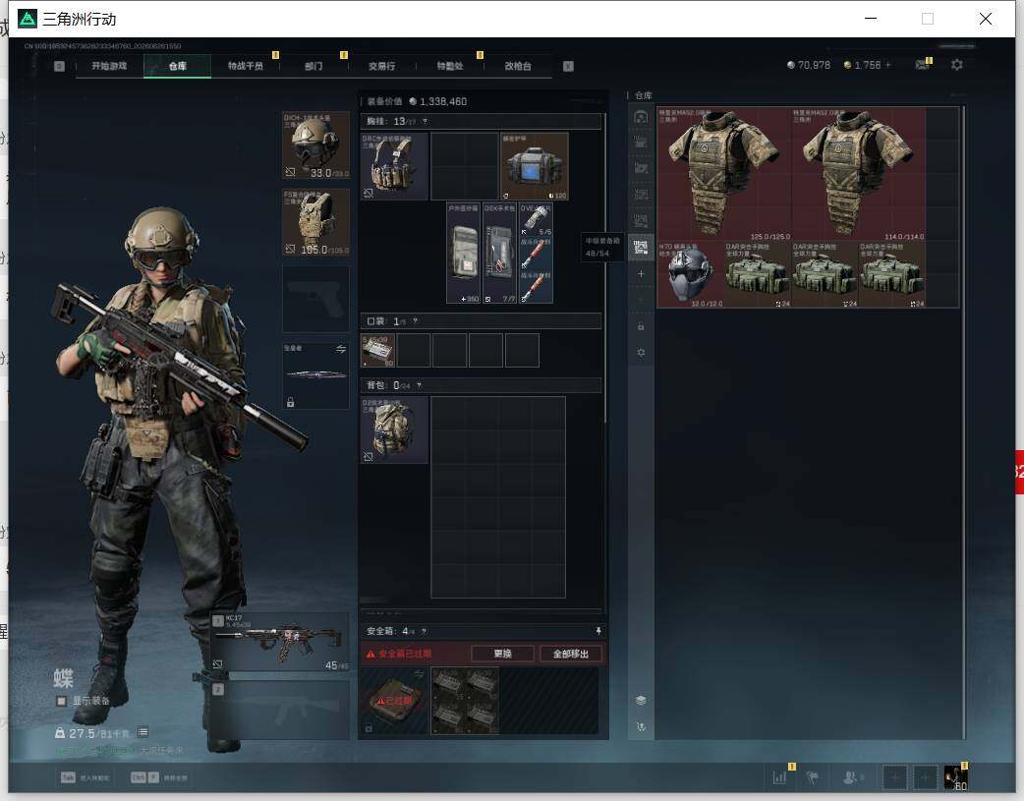Screen dimensions: 1024x801
Task: Click the pin icon beside 安全箱 header
Action: [x=598, y=630]
